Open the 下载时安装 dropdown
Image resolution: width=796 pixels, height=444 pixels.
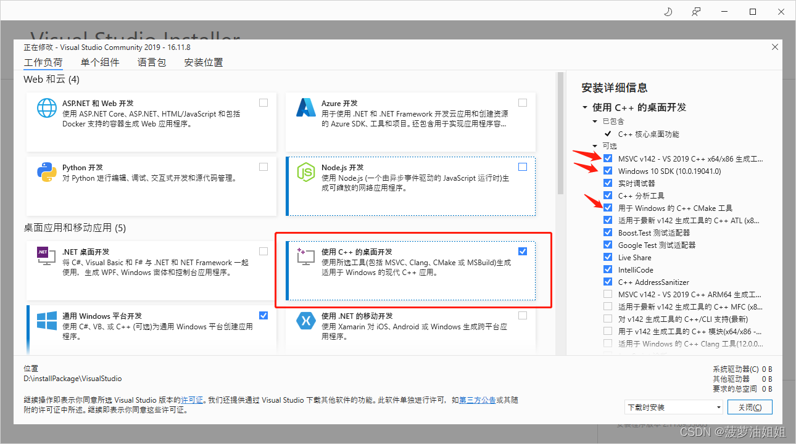tap(674, 407)
